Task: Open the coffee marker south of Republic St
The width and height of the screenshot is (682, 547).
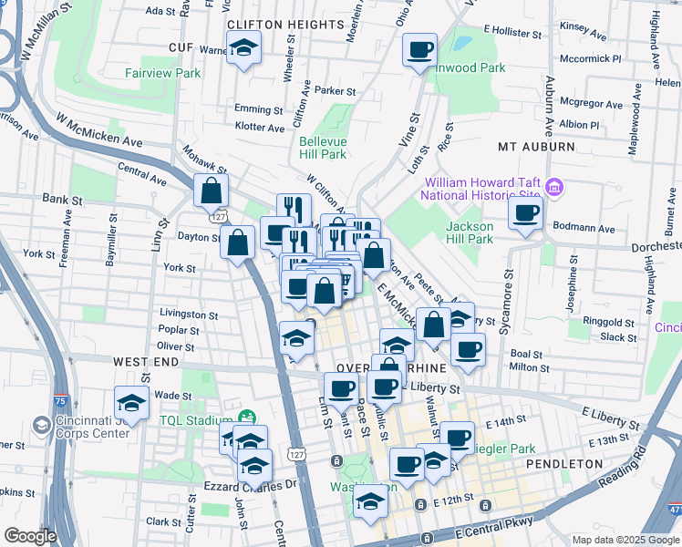Action: point(408,466)
